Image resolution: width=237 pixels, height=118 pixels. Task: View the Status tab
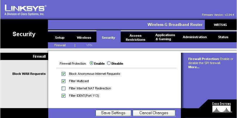[223, 37]
